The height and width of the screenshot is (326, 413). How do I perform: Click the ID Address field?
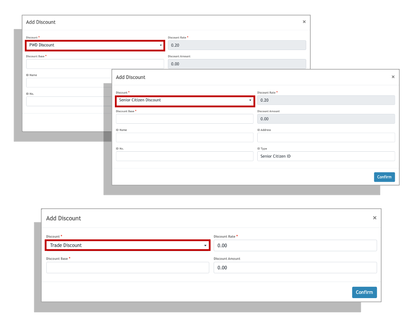click(x=326, y=138)
